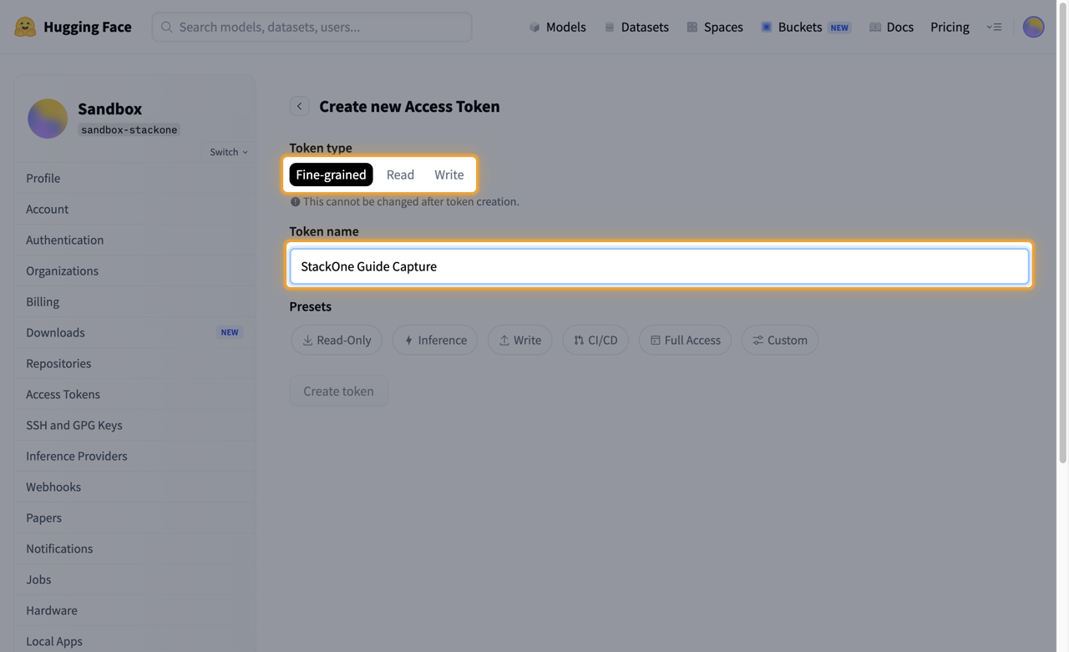The height and width of the screenshot is (652, 1069).
Task: Open Webhooks in sidebar
Action: [134, 487]
